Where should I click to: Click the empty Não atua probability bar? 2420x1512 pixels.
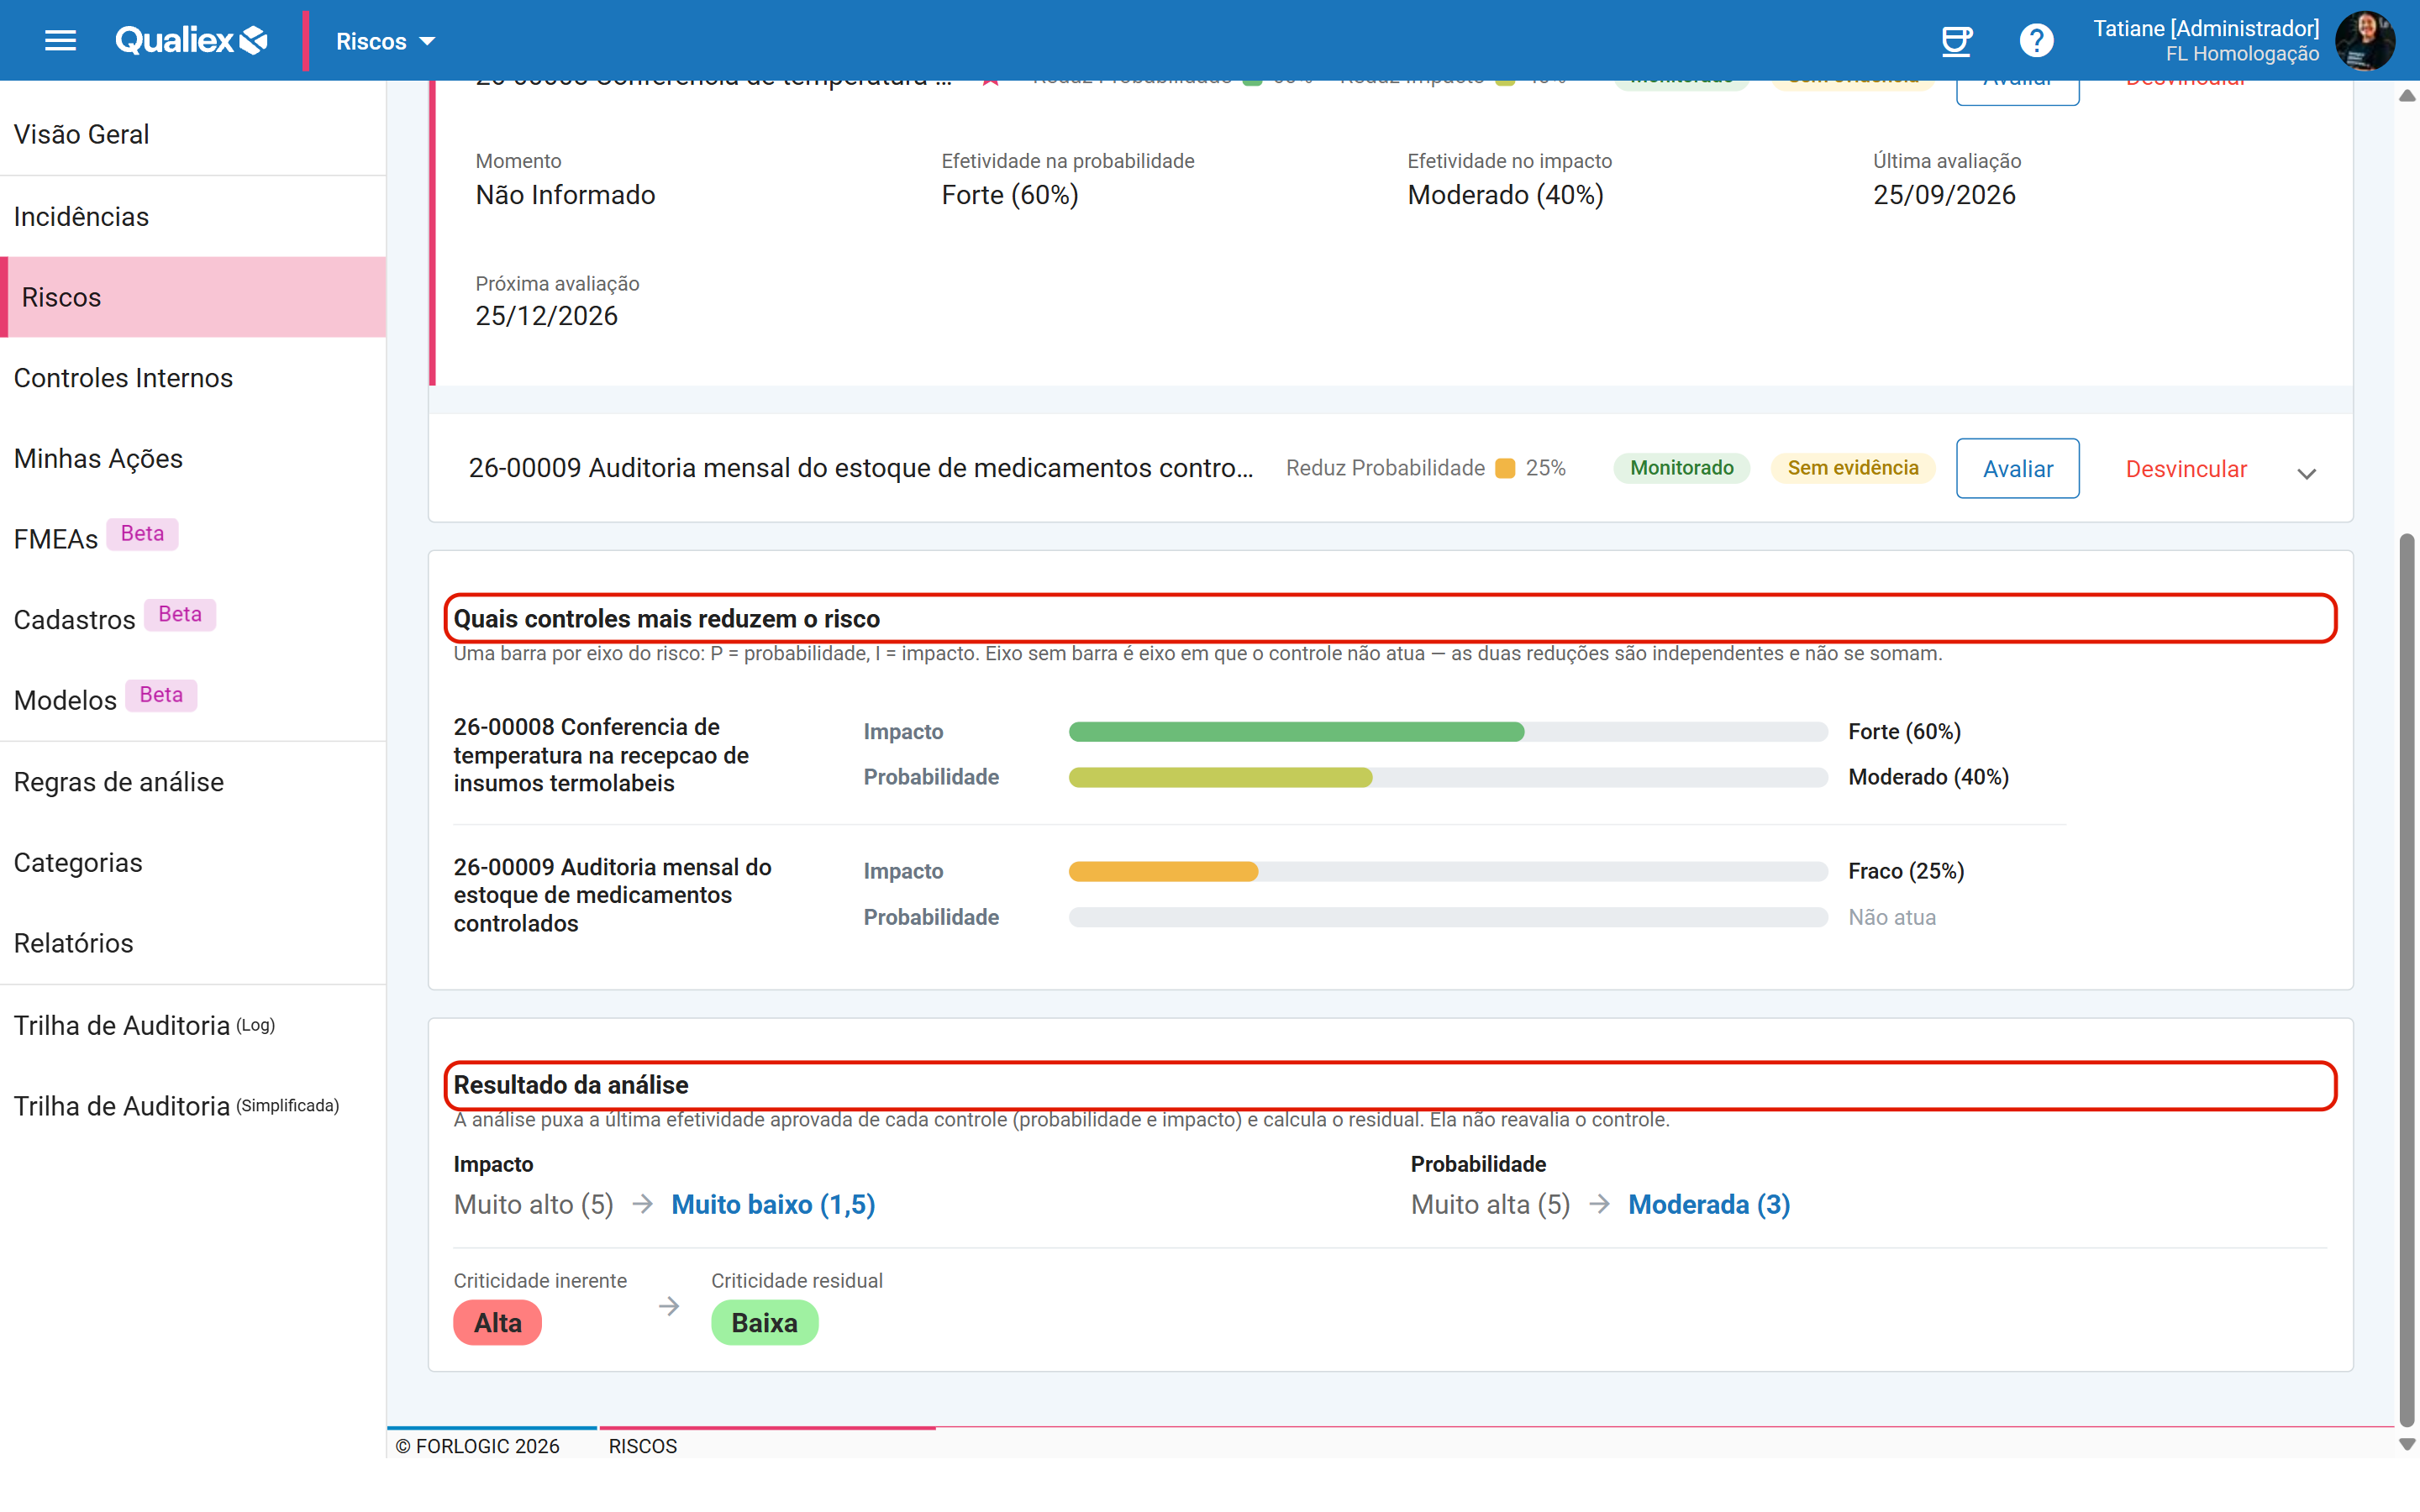[x=1448, y=917]
